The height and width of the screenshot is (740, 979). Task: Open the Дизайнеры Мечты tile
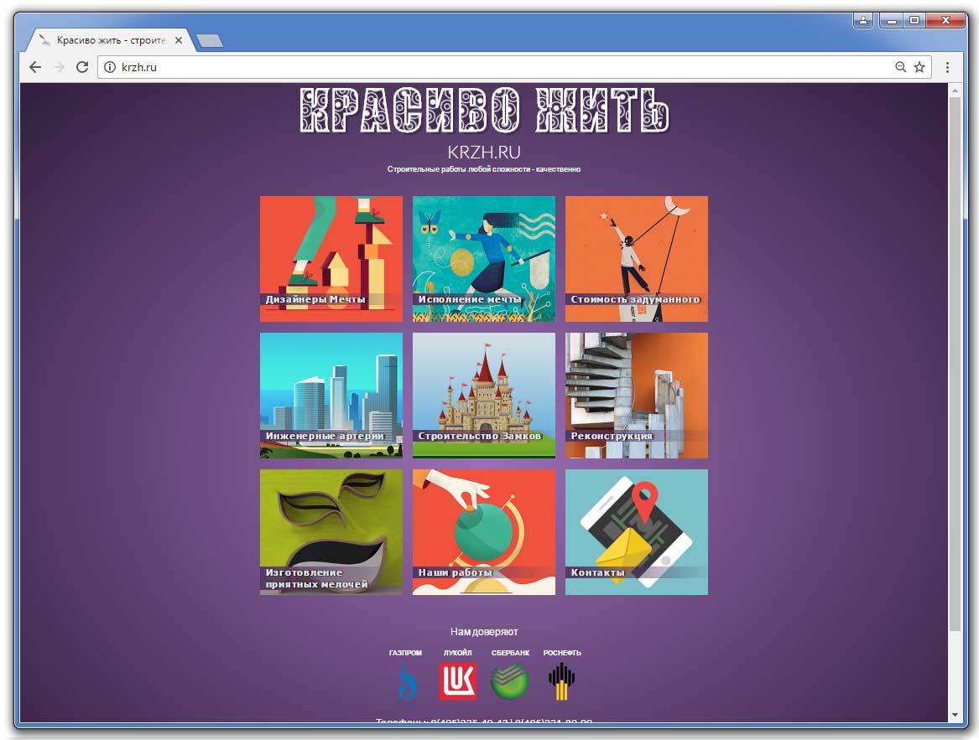(x=331, y=259)
